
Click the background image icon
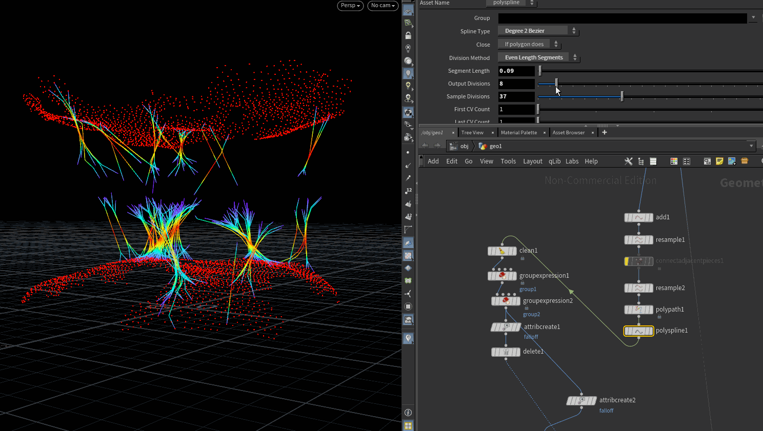[x=732, y=161]
